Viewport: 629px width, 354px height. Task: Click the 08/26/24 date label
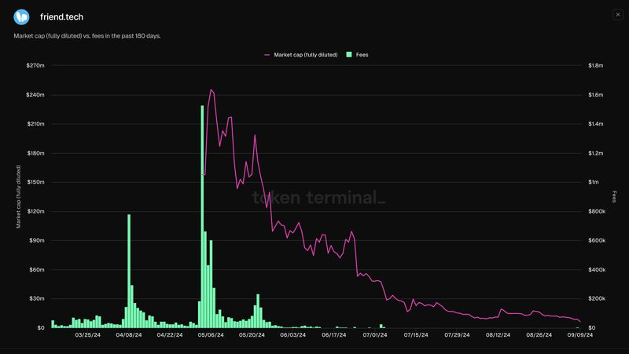[x=539, y=335]
